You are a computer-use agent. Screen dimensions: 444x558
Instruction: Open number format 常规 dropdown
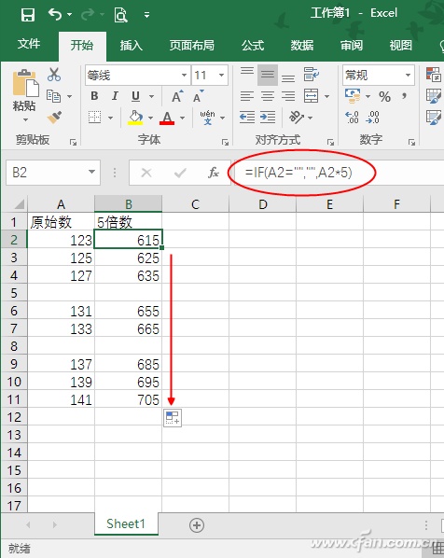pos(408,75)
